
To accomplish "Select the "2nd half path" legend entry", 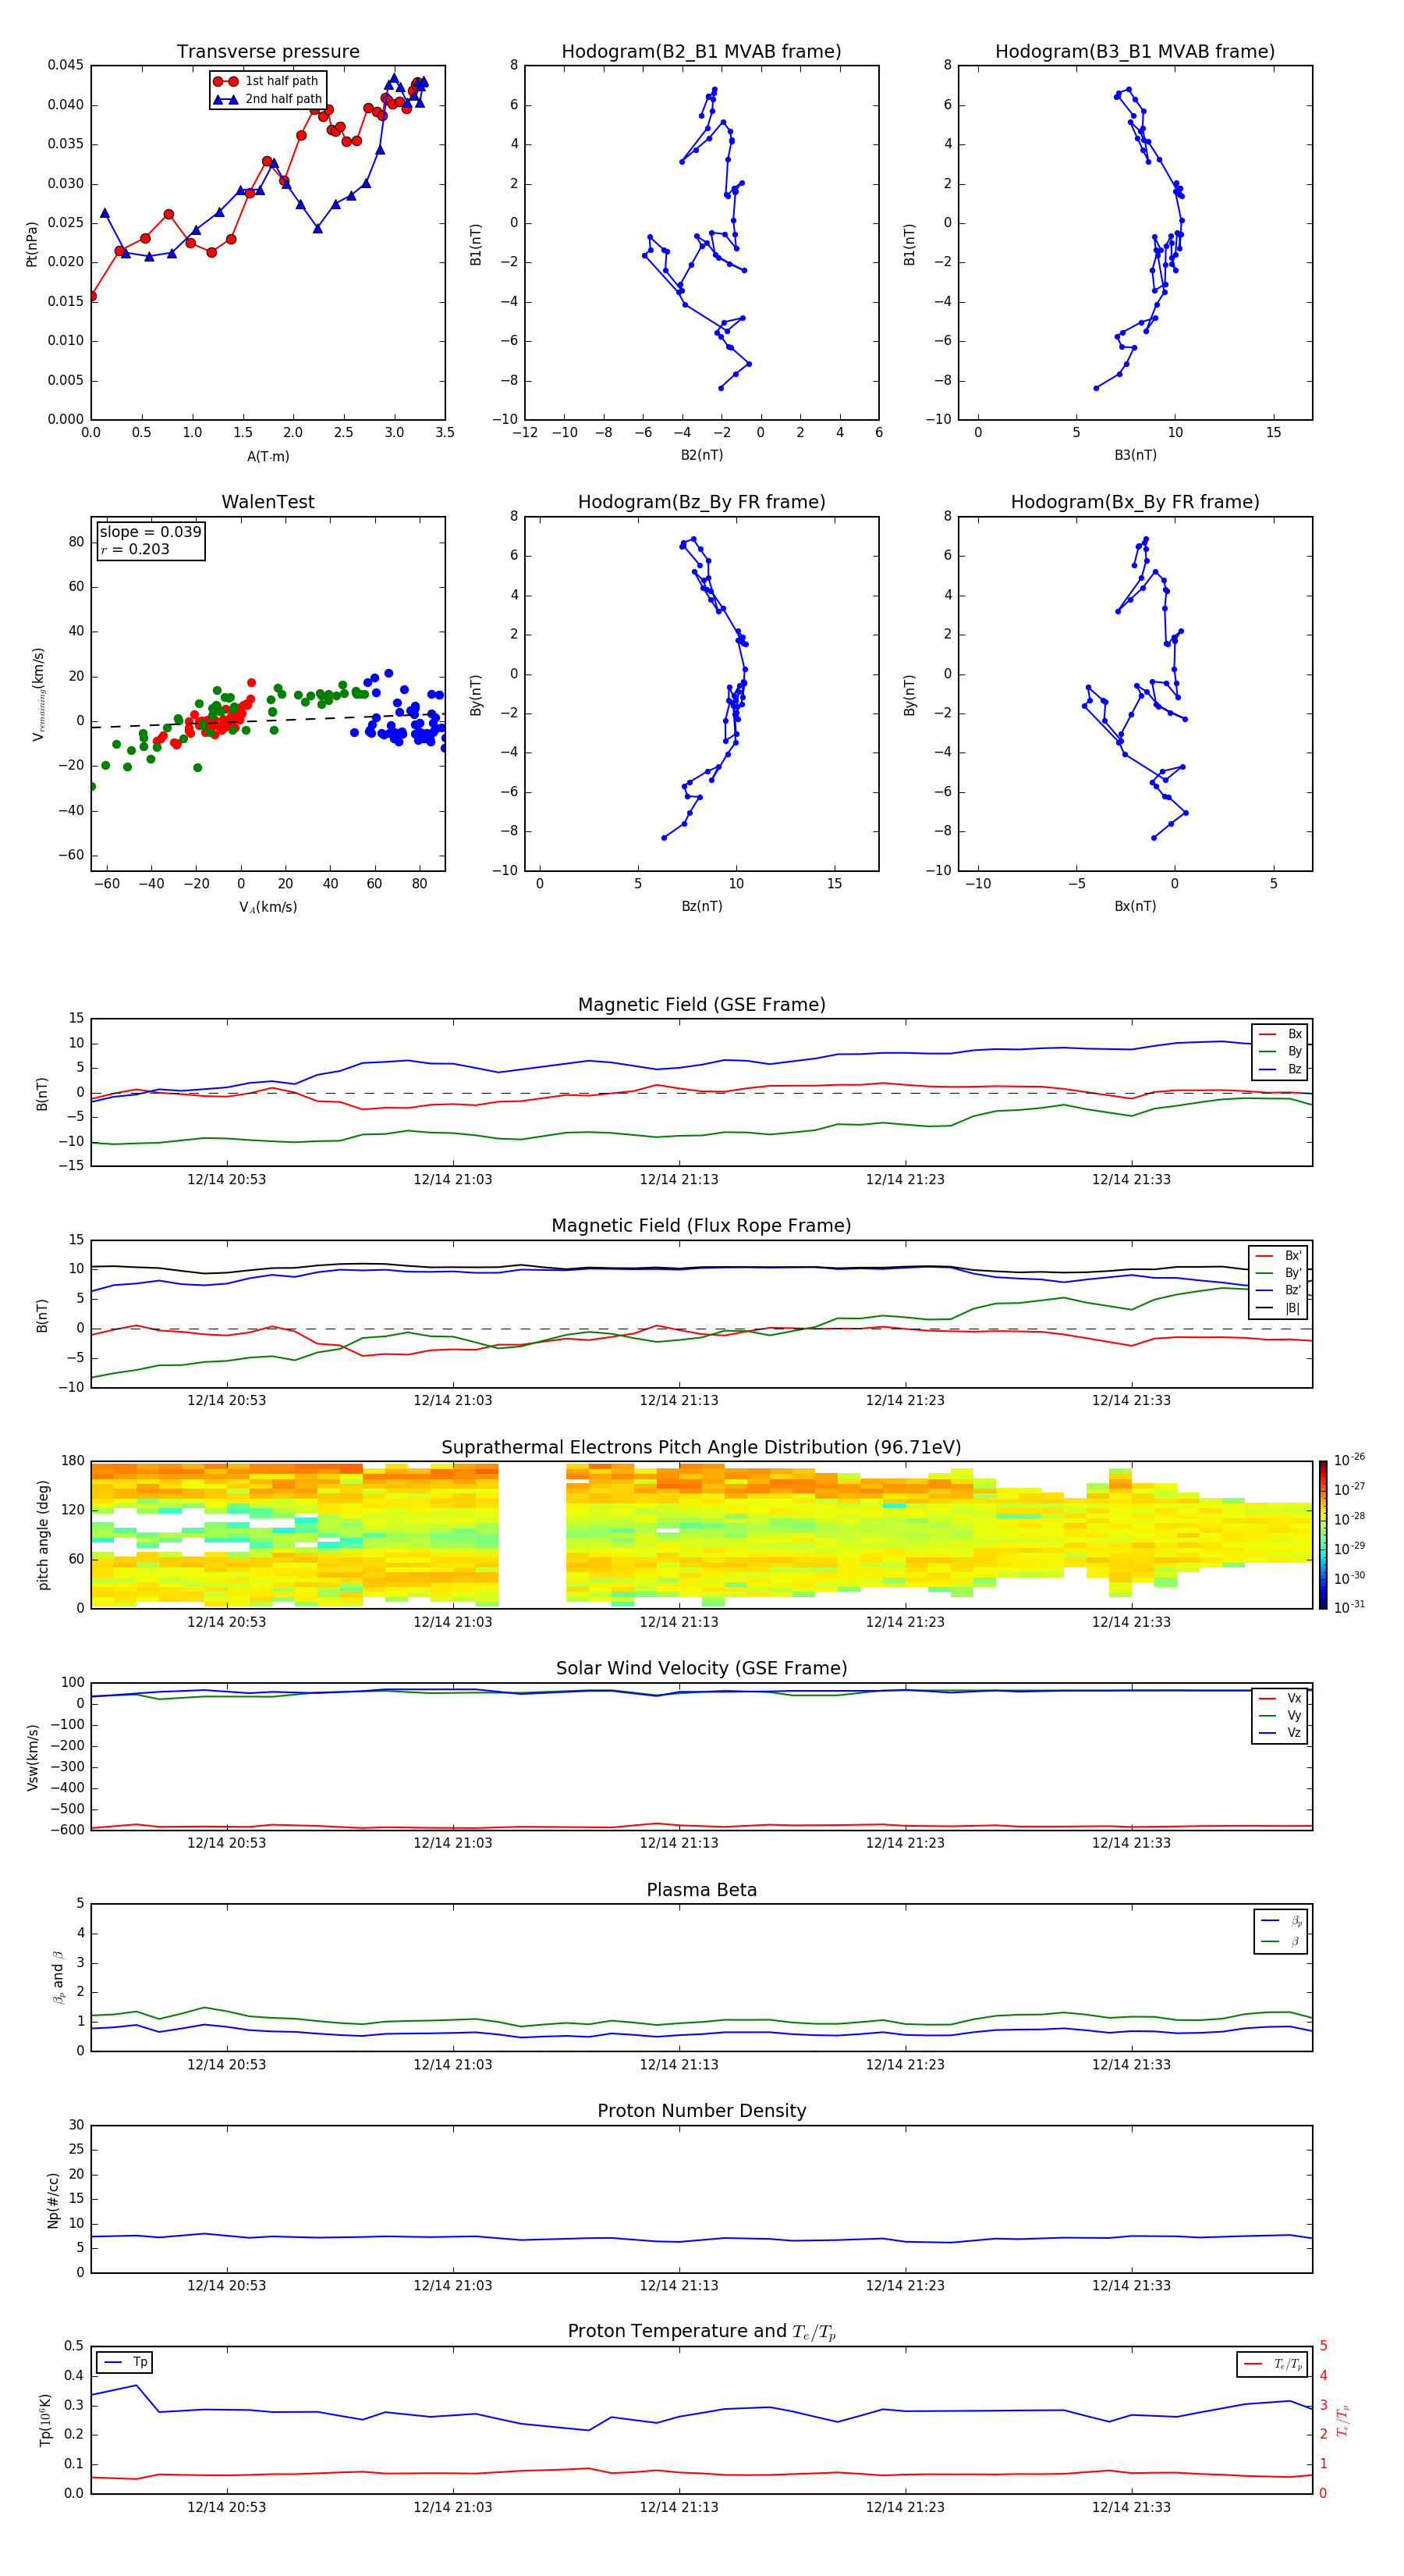I will tap(268, 99).
